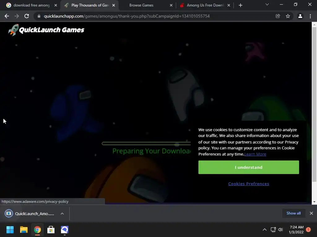Expand the tab search dropdown

click(x=267, y=4)
